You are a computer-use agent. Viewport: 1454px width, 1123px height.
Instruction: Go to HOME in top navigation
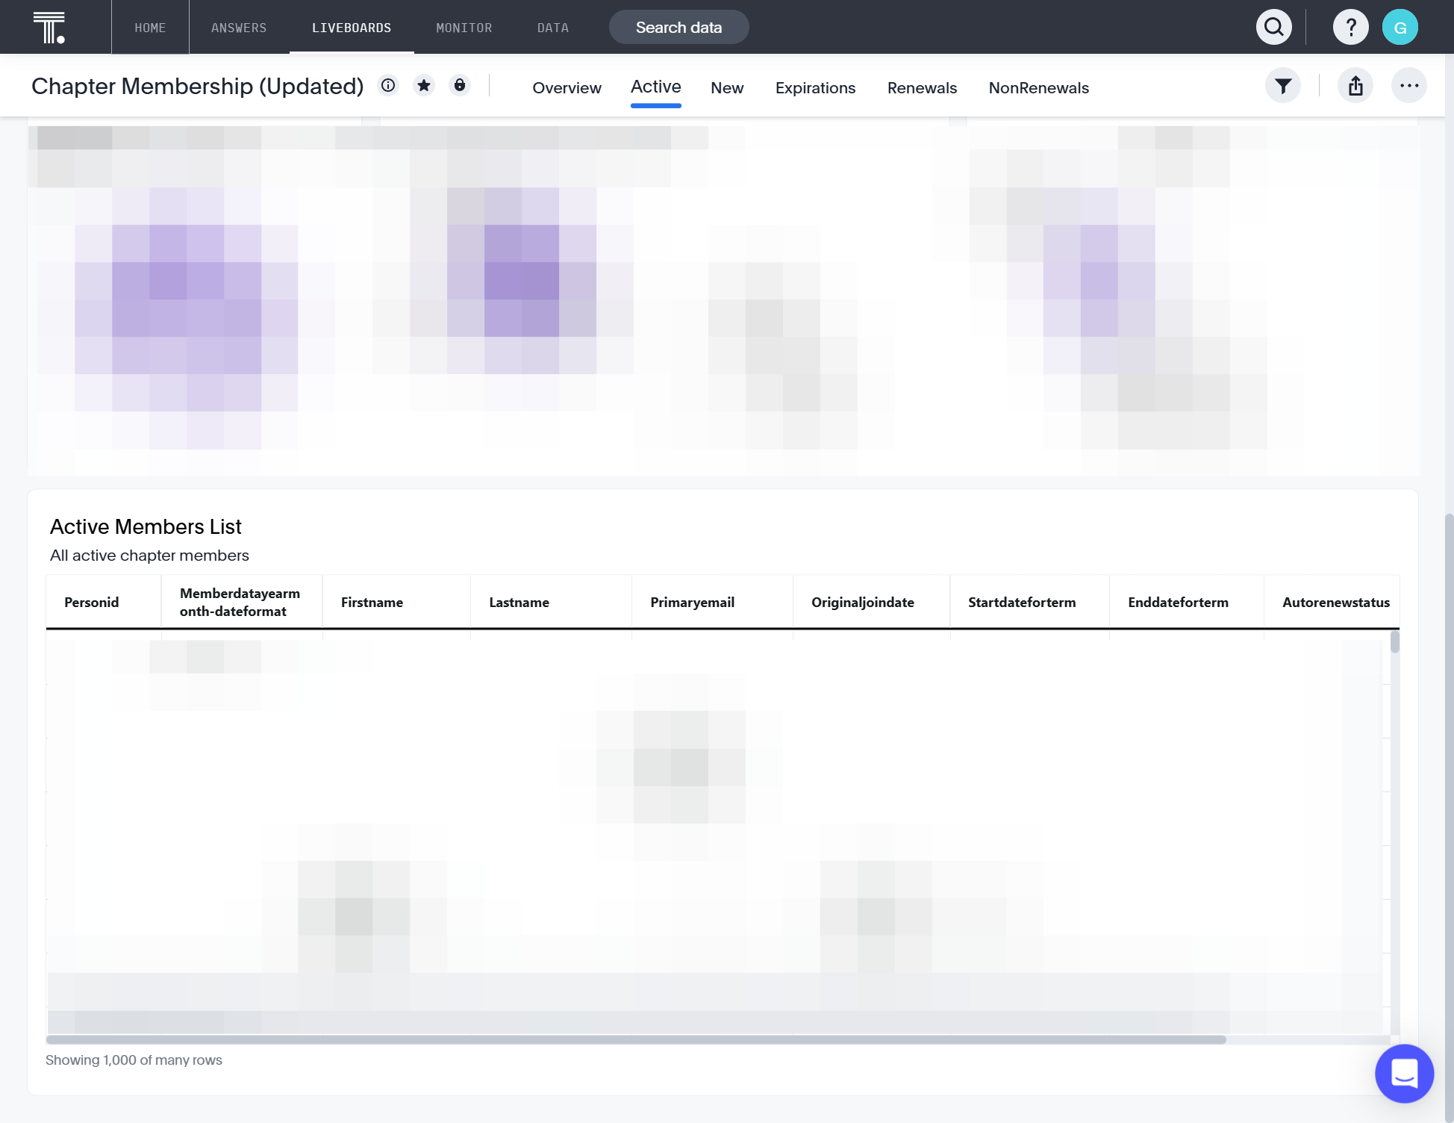point(150,28)
